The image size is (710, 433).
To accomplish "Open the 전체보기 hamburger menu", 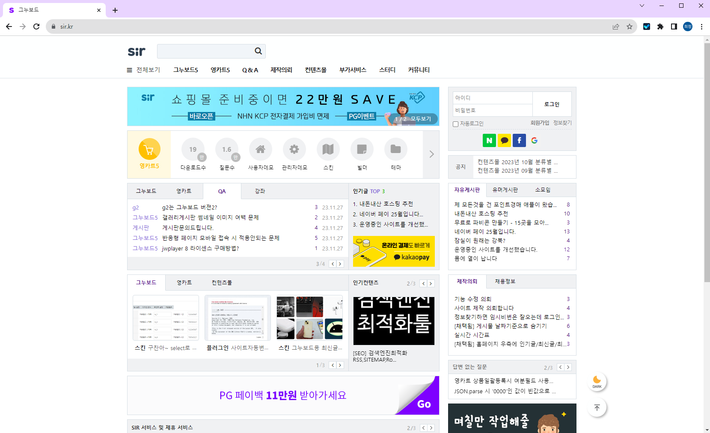I will click(143, 70).
